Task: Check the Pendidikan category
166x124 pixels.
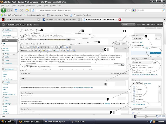Action: [134, 99]
